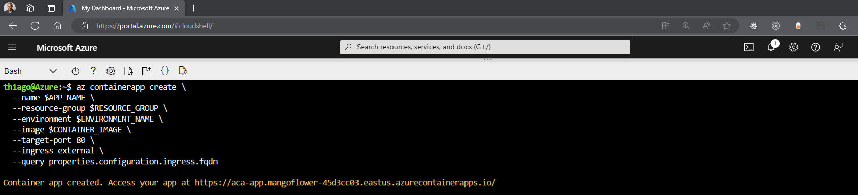Click the '--environment $ENVIRONMENT_NAME' line
This screenshot has height=195, width=858.
click(x=88, y=119)
